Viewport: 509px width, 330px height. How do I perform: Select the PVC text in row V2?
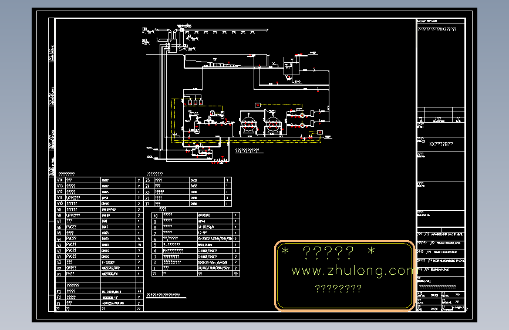coord(71,250)
